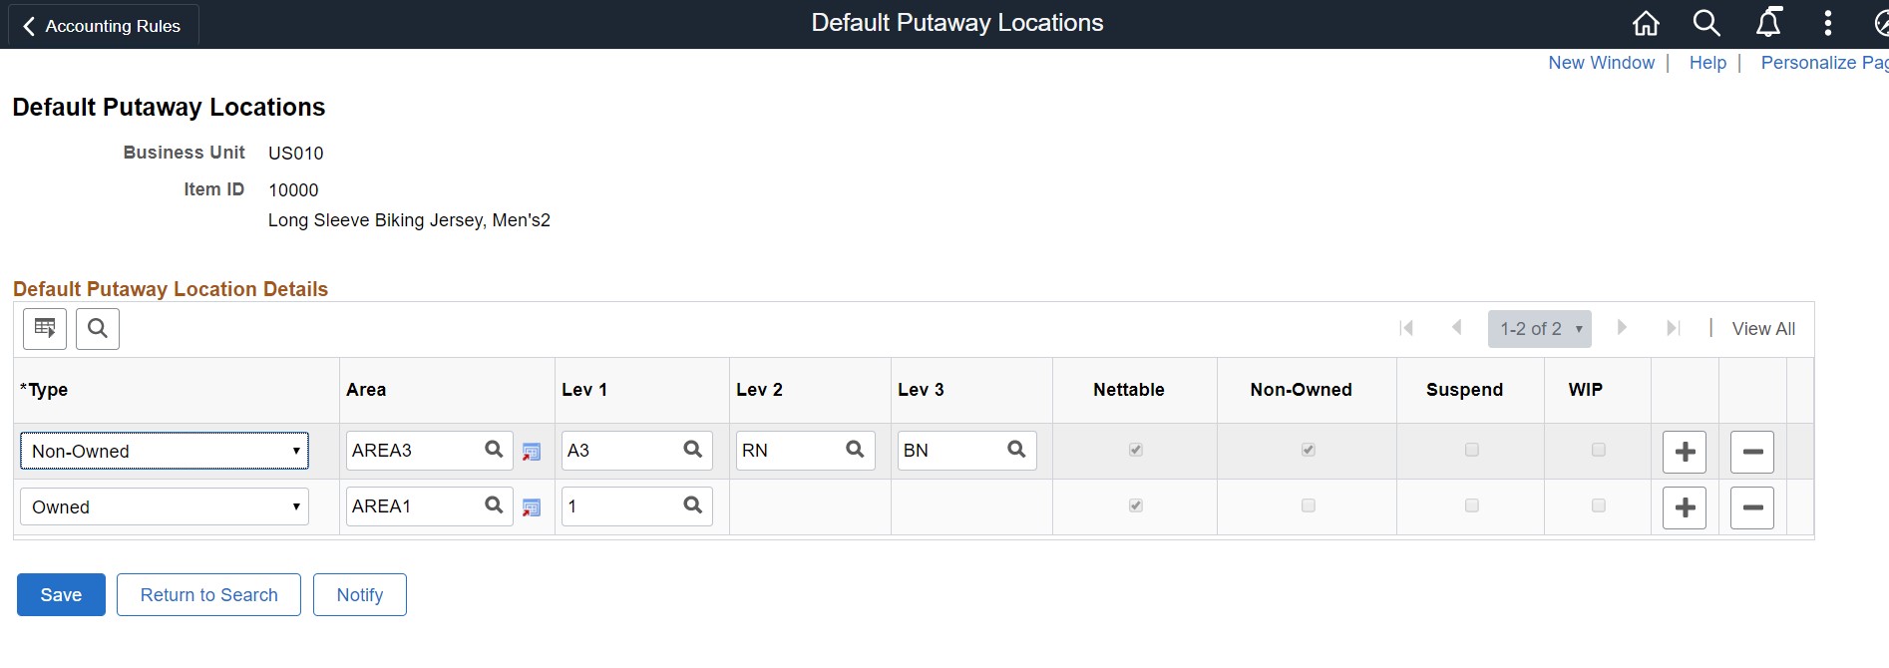Click the Home icon in header

1646,23
